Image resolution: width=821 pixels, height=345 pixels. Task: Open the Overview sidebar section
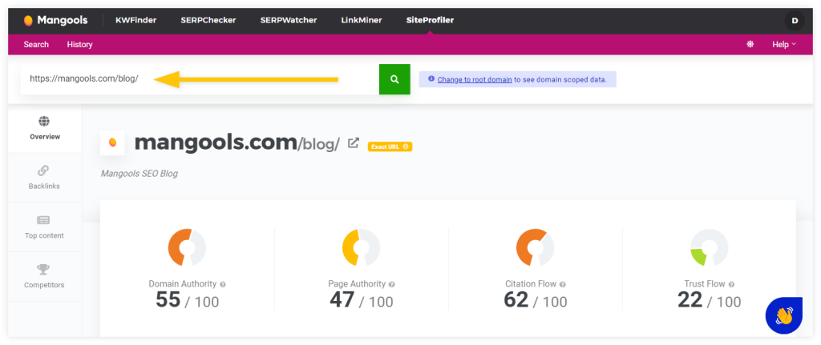click(x=45, y=128)
